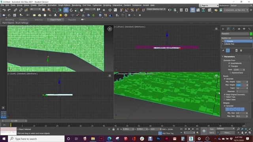Switch to the Object Paint ribbon tab
253x142 pixels.
coord(55,20)
